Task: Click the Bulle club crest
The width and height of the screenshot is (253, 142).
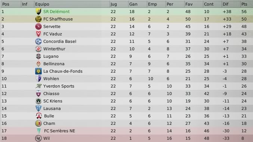Action: (39, 116)
